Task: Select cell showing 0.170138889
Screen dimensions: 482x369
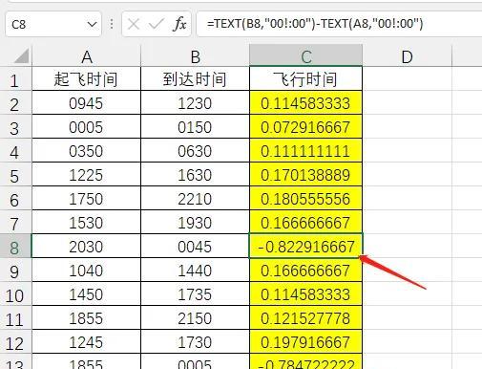Action: click(305, 175)
